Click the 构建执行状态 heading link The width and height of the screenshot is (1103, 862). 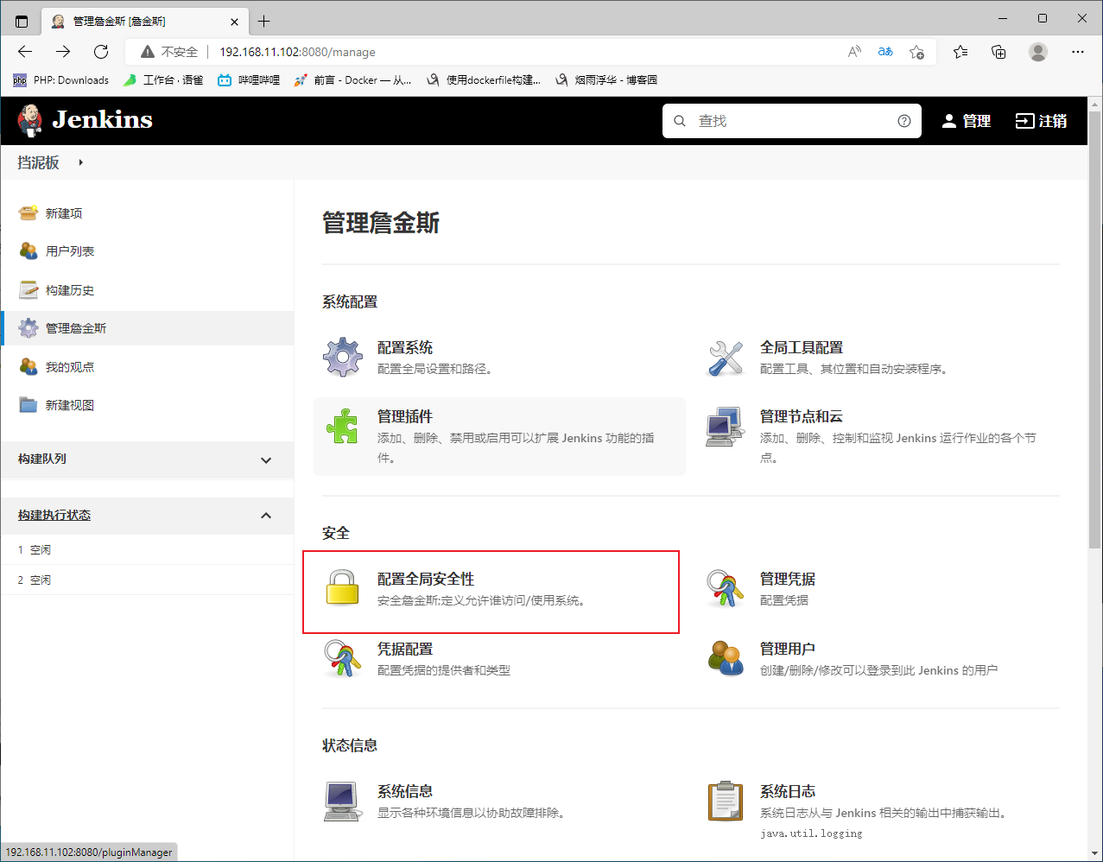coord(54,515)
